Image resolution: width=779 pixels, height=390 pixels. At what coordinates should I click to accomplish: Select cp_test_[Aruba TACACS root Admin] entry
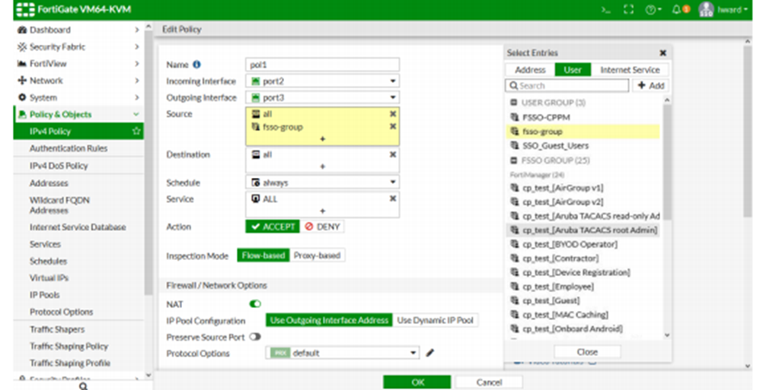tap(583, 230)
